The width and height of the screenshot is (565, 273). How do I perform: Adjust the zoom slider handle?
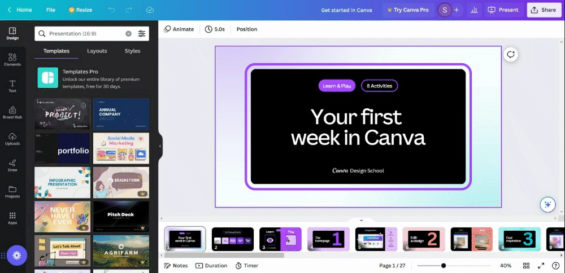tap(444, 266)
